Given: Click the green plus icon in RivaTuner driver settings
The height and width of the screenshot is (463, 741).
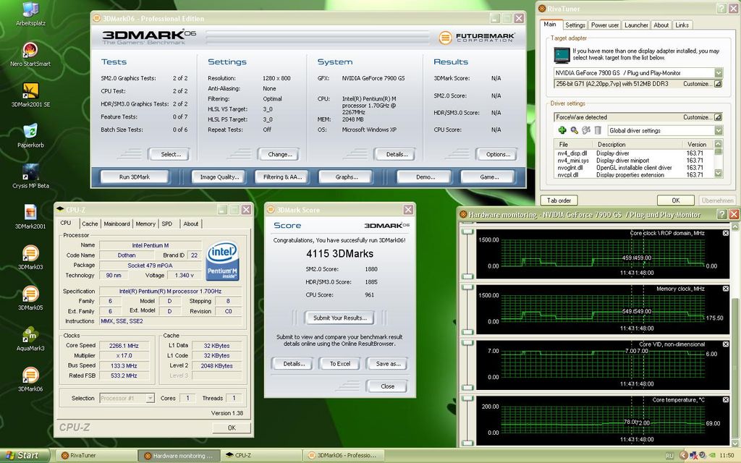Looking at the screenshot, I should [562, 130].
